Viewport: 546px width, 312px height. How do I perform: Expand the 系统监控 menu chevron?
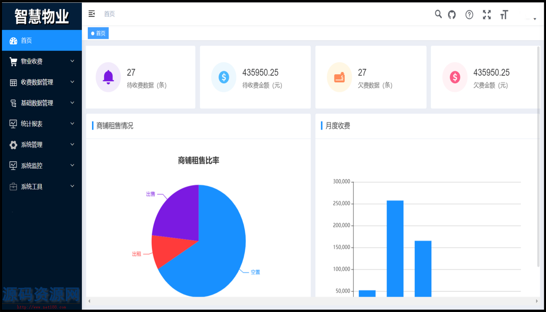[x=72, y=165]
